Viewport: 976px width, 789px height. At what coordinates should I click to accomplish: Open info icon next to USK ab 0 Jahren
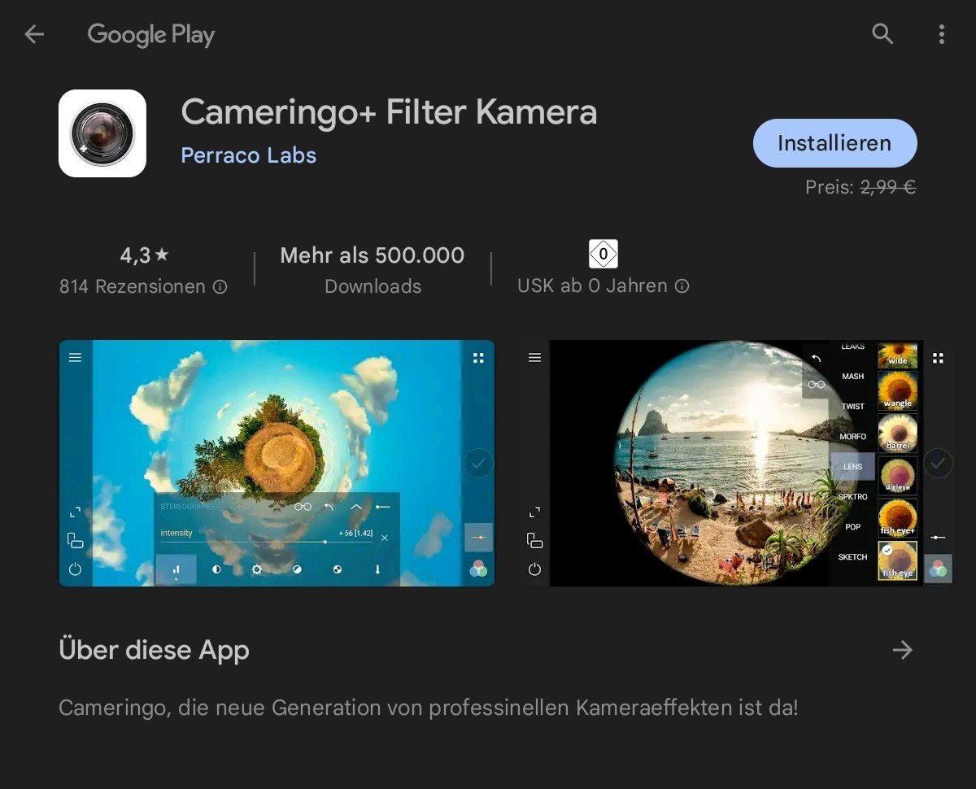[682, 286]
